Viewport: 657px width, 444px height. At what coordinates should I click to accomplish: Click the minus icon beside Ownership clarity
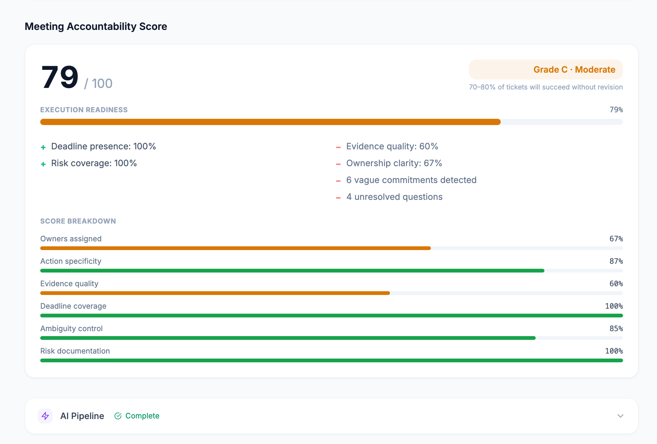pos(338,164)
